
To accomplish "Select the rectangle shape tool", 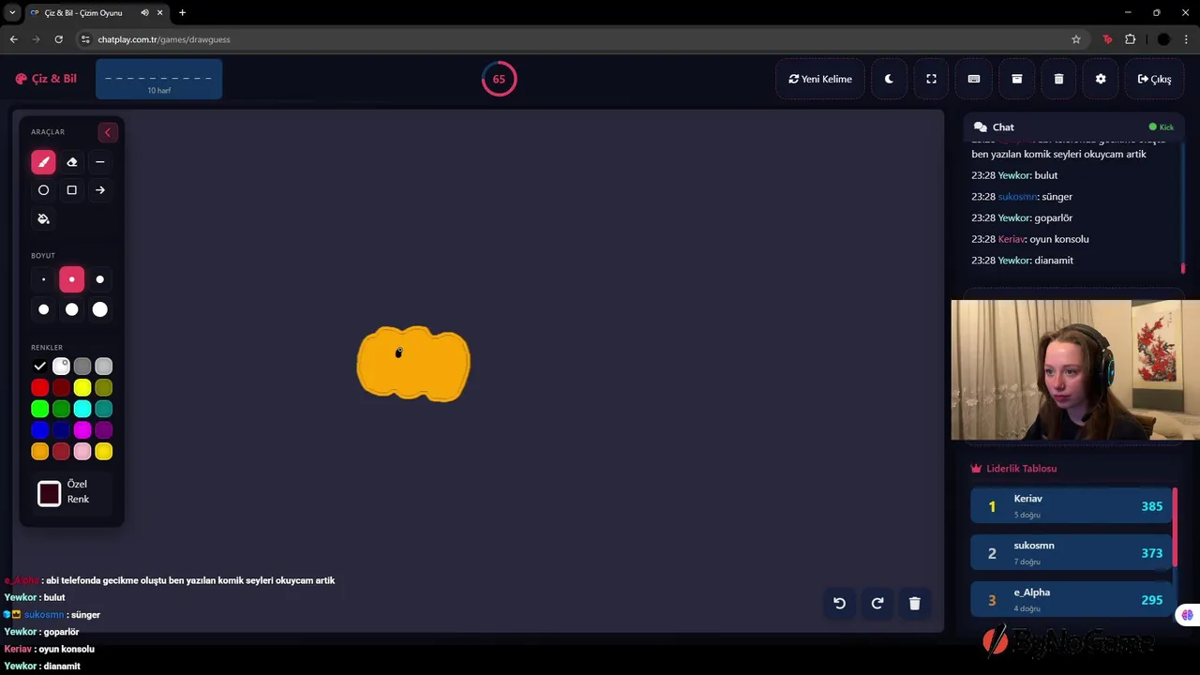I will tap(71, 190).
